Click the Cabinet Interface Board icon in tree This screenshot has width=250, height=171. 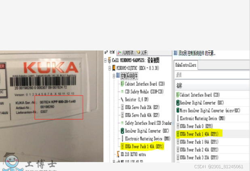click(122, 84)
